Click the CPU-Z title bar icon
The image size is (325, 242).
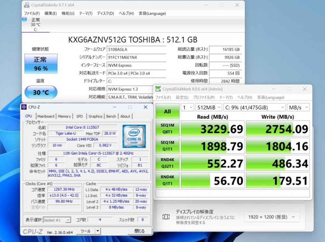(24, 107)
